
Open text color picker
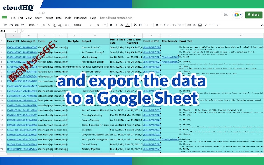[127, 25]
